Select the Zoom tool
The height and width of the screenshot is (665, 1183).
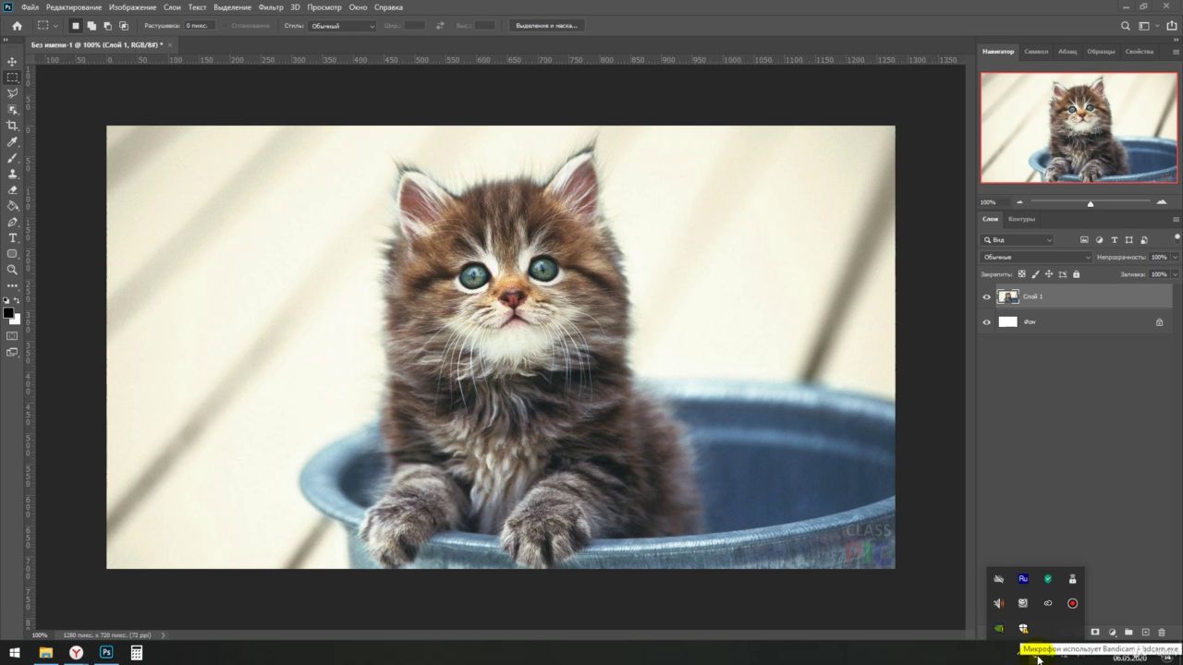[12, 270]
